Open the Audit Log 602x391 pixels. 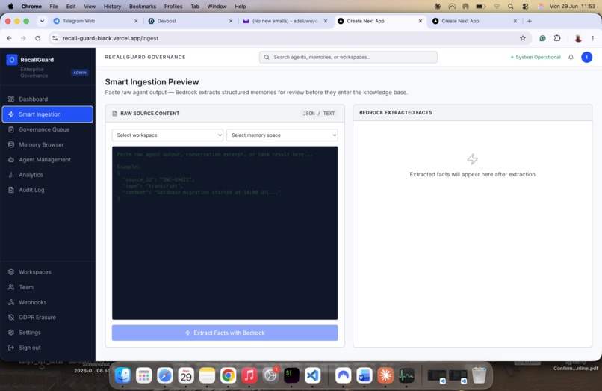click(48, 190)
